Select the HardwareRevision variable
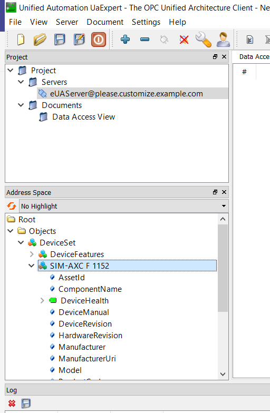This screenshot has width=270, height=413. (90, 335)
